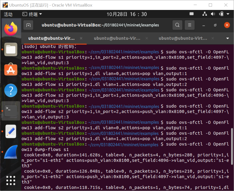Select the first terminal tab

51,38
